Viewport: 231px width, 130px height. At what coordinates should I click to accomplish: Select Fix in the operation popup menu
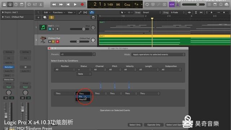tap(83, 96)
